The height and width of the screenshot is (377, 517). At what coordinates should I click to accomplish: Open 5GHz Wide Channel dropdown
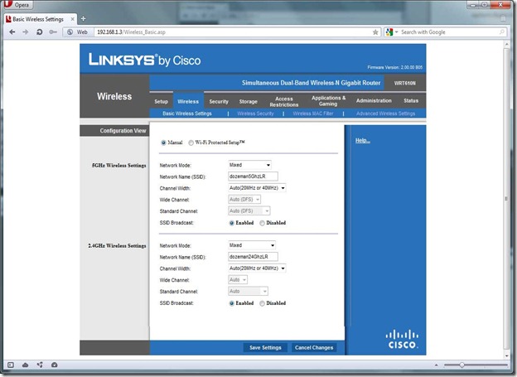(244, 199)
